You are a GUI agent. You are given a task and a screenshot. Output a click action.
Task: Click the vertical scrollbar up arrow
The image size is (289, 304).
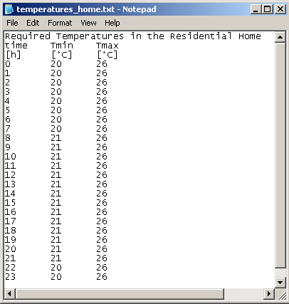280,37
